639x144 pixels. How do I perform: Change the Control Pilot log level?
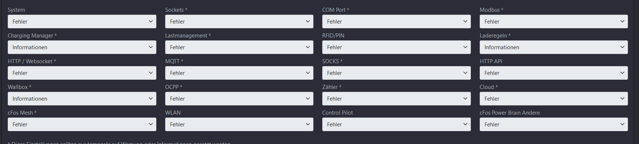[x=396, y=125]
